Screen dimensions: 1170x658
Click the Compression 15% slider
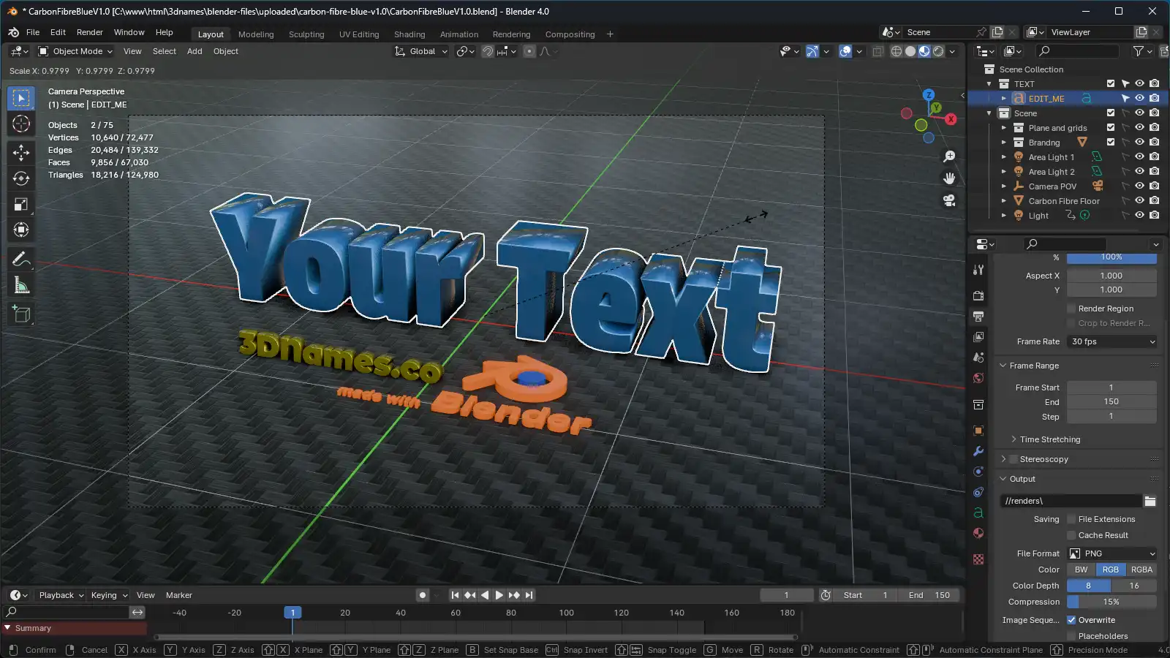pyautogui.click(x=1111, y=602)
